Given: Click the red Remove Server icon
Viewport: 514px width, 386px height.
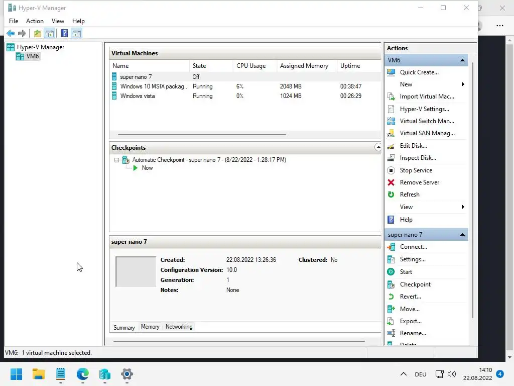Looking at the screenshot, I should coord(391,182).
